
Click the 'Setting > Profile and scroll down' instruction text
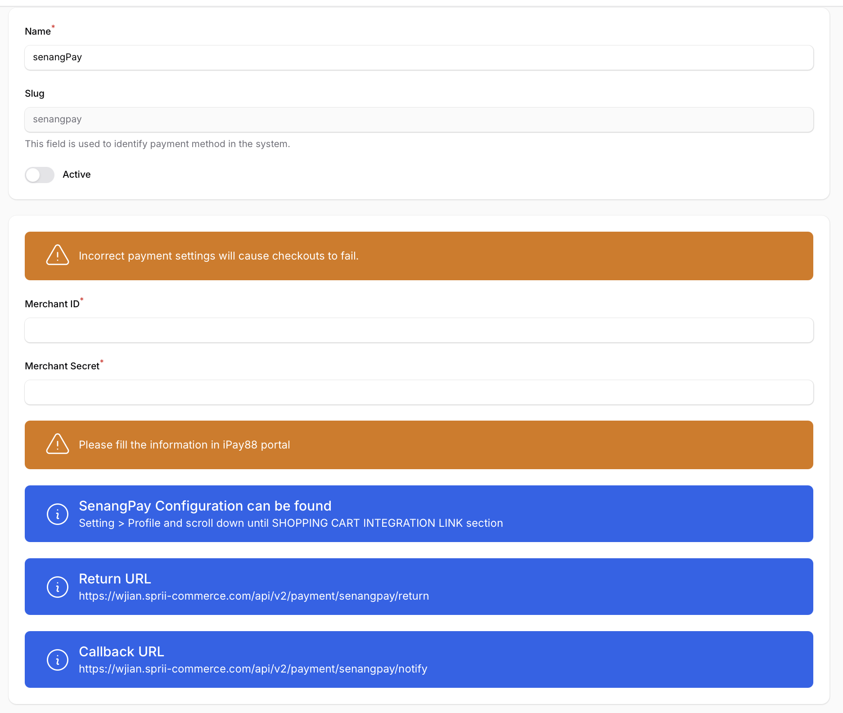[x=291, y=523]
